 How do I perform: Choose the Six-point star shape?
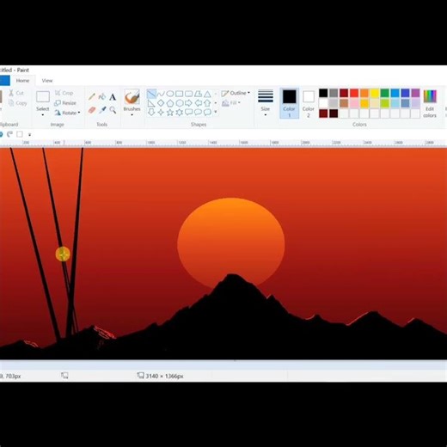(x=180, y=113)
